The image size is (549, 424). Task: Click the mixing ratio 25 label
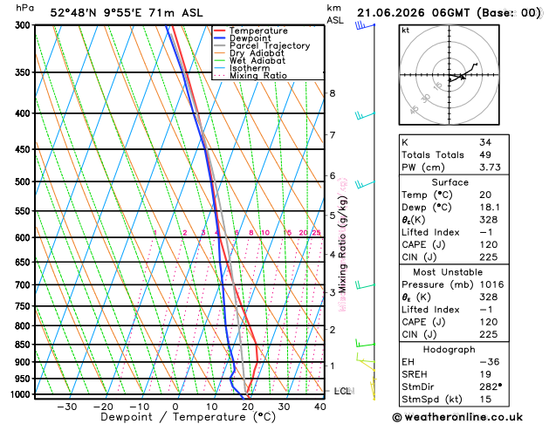(x=317, y=233)
